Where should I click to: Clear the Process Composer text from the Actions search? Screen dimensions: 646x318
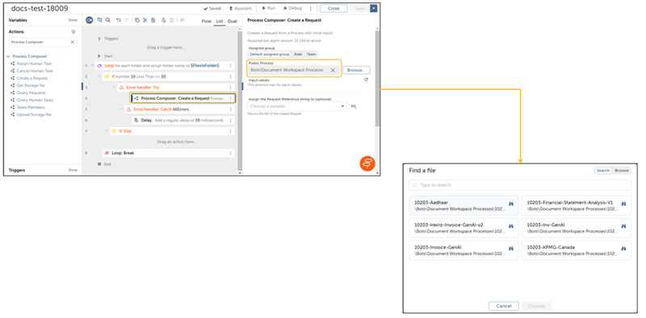73,42
